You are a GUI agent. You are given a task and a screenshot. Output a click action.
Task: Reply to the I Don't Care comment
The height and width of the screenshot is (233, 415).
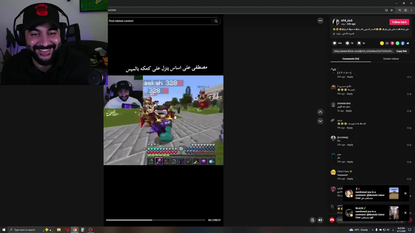pyautogui.click(x=350, y=179)
